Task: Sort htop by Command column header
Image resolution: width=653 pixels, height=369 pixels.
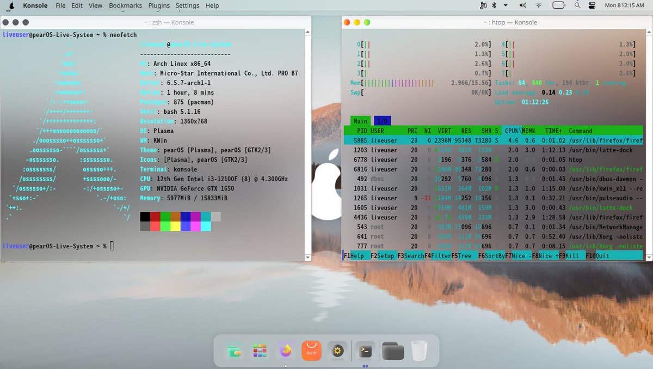Action: pyautogui.click(x=581, y=131)
